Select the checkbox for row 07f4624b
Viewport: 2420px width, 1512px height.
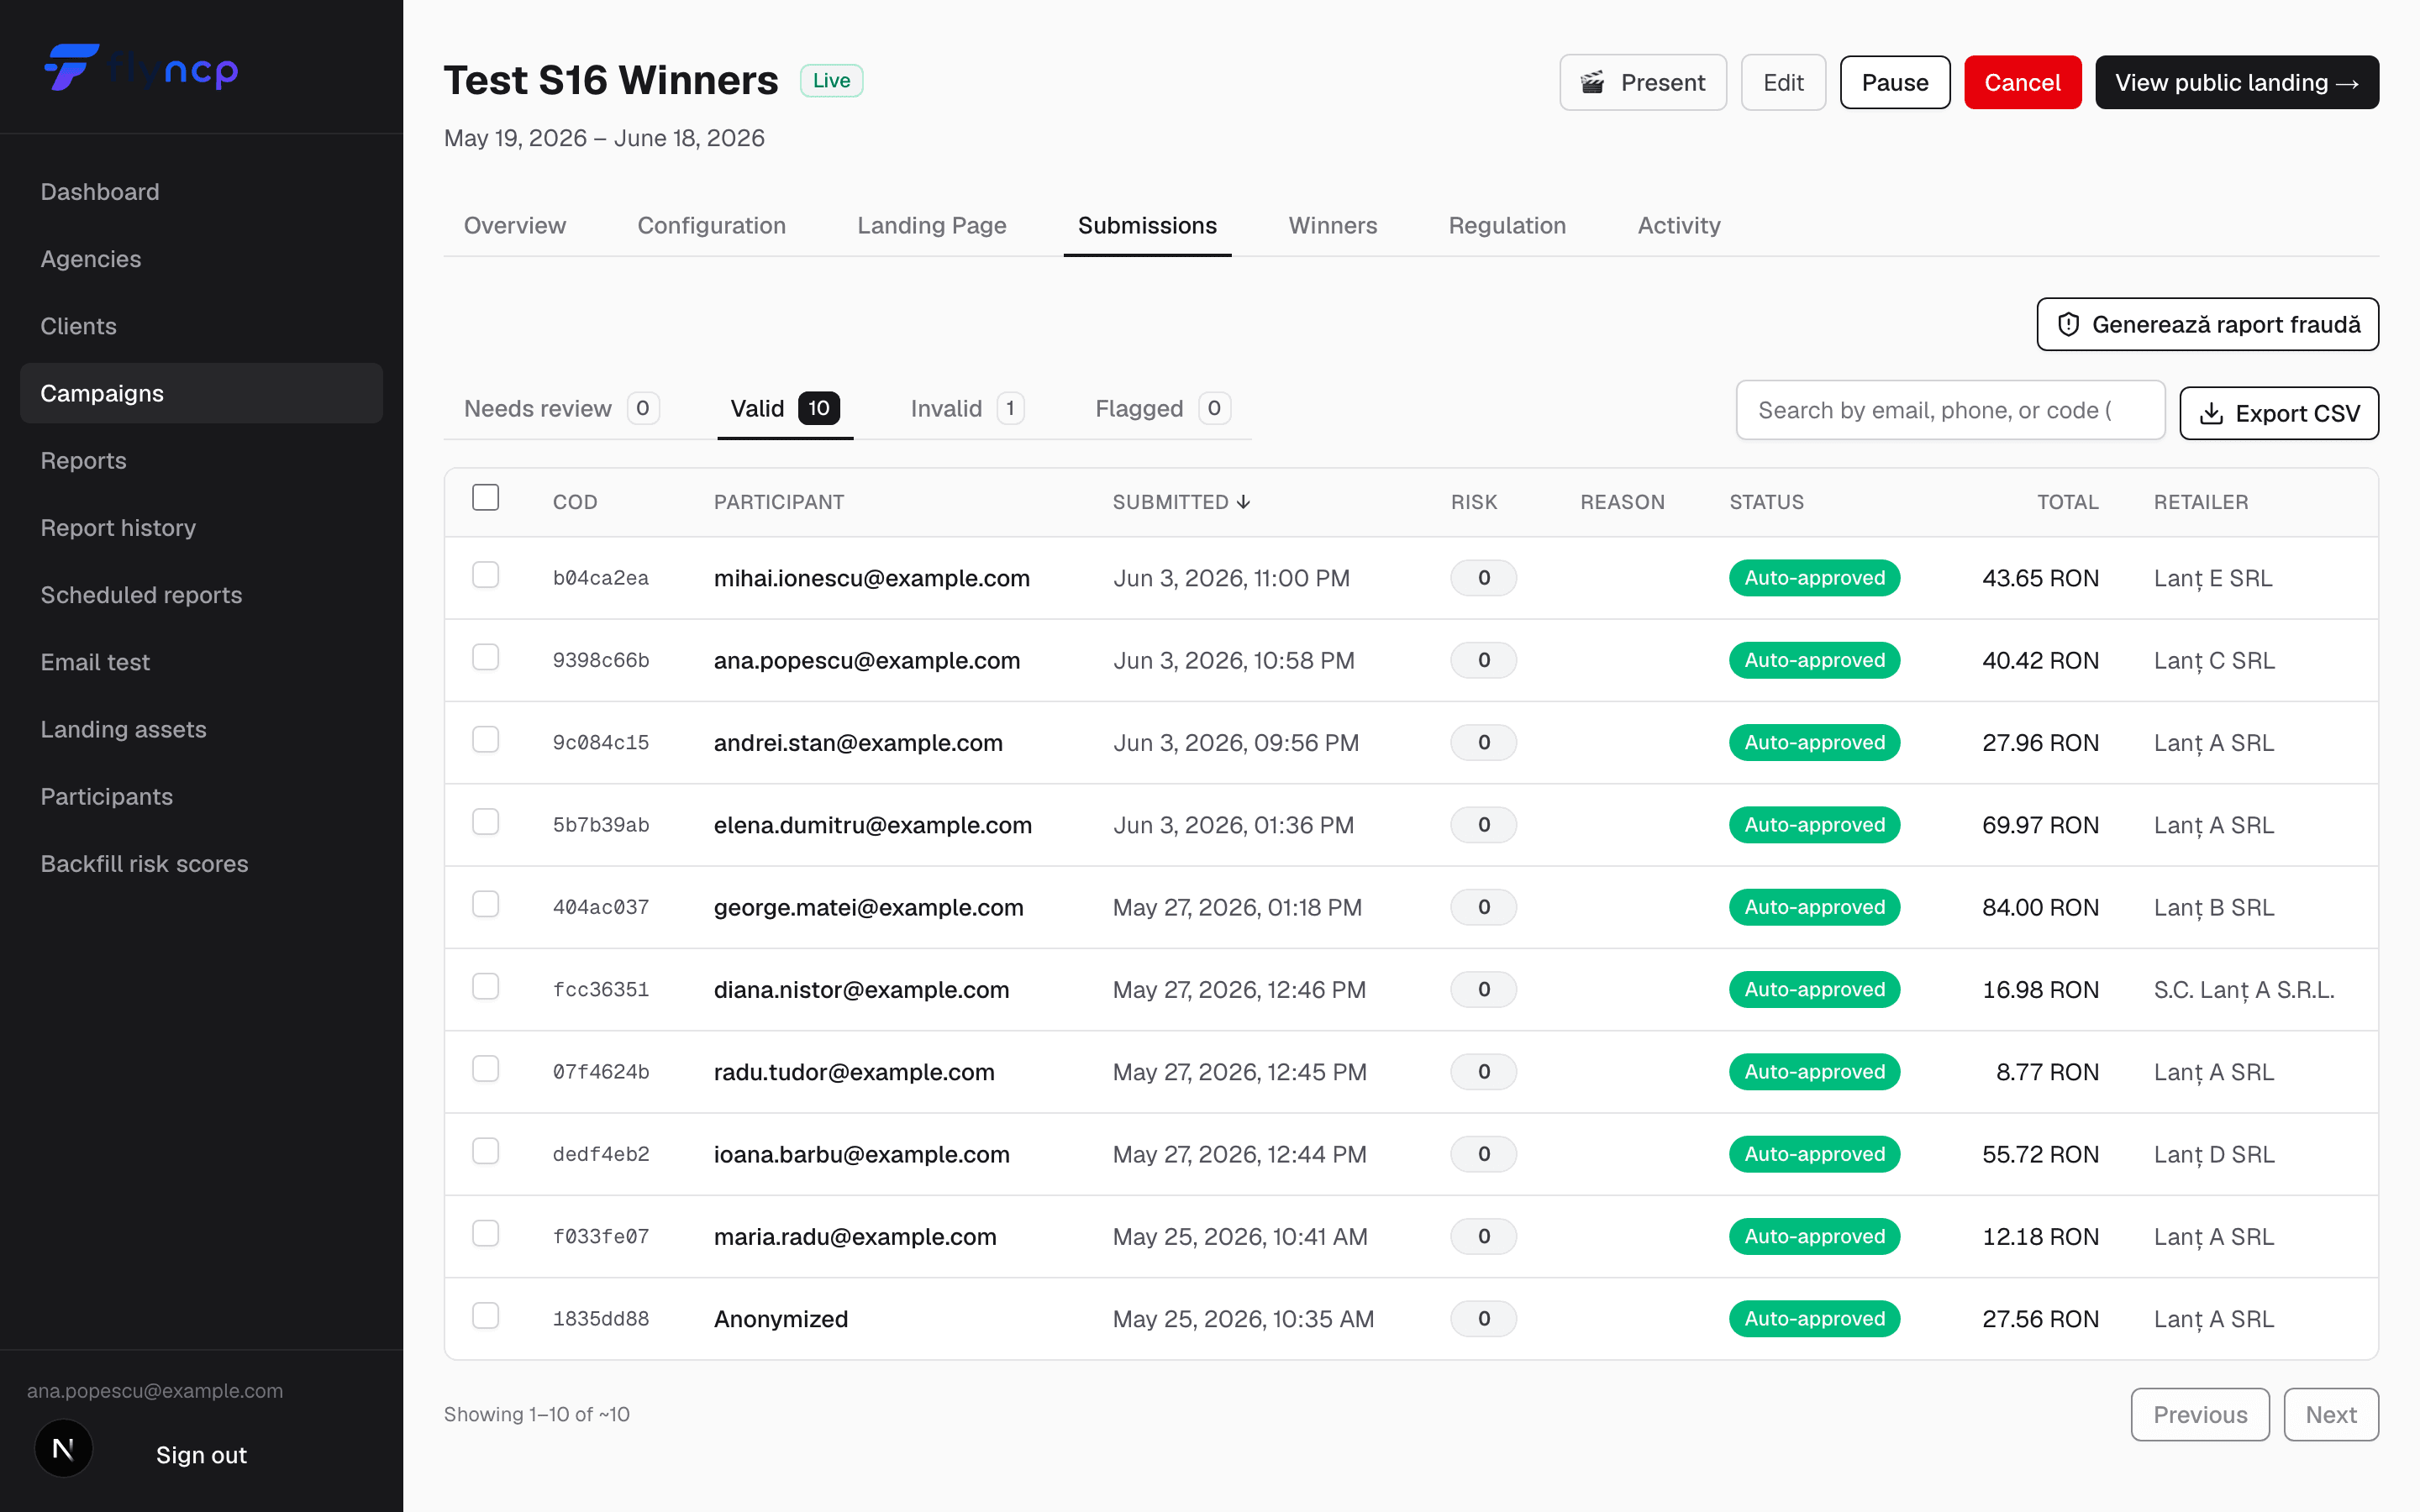[485, 1069]
